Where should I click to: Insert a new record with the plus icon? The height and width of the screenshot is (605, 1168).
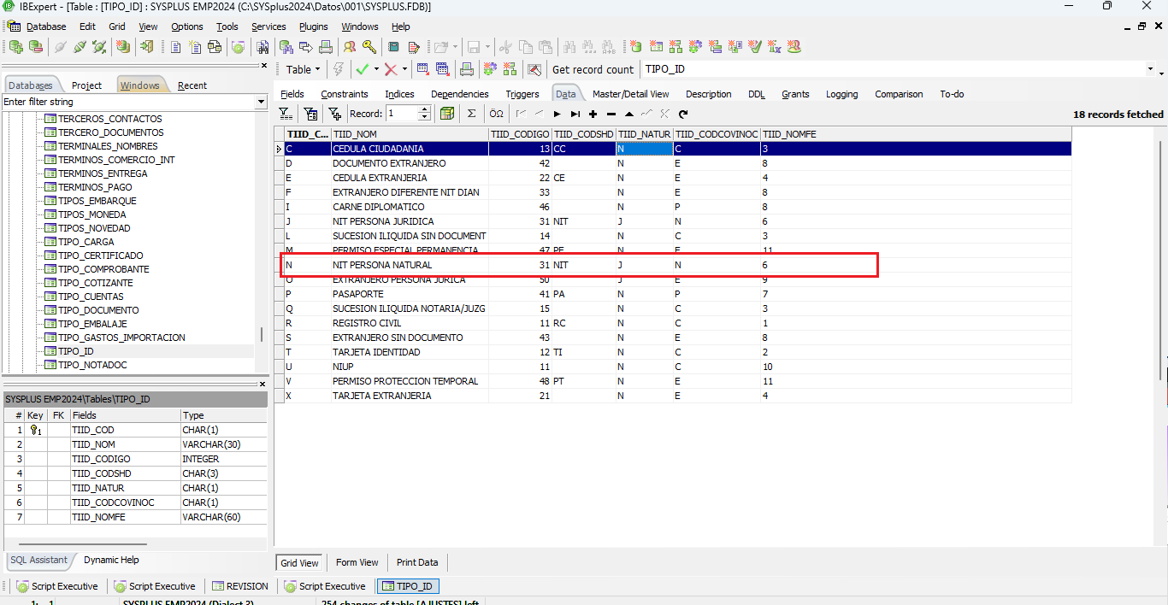(593, 114)
